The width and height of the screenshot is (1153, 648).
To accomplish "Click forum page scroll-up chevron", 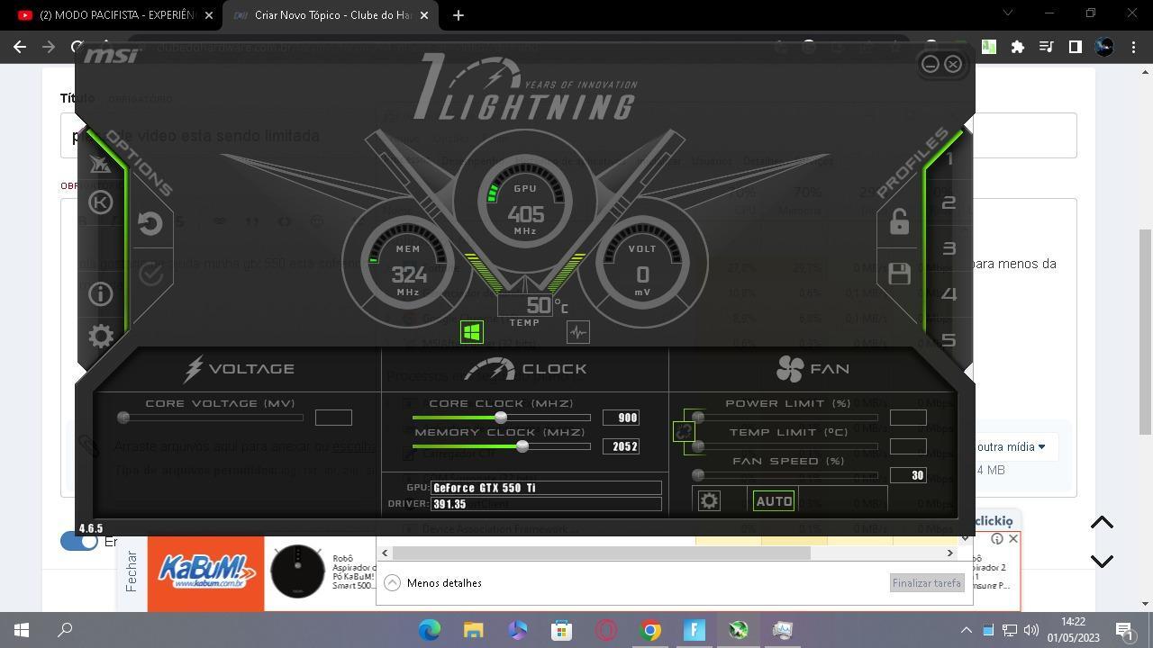I will [1102, 523].
